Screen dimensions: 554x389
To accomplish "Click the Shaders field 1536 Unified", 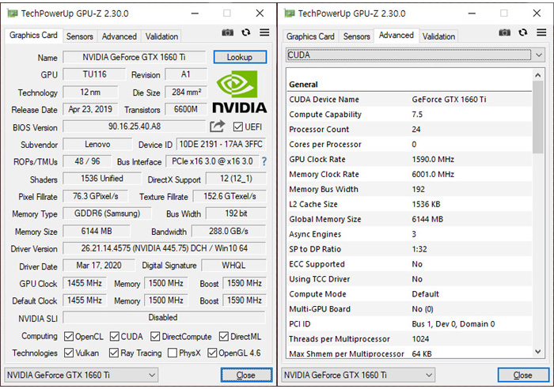I will click(102, 179).
